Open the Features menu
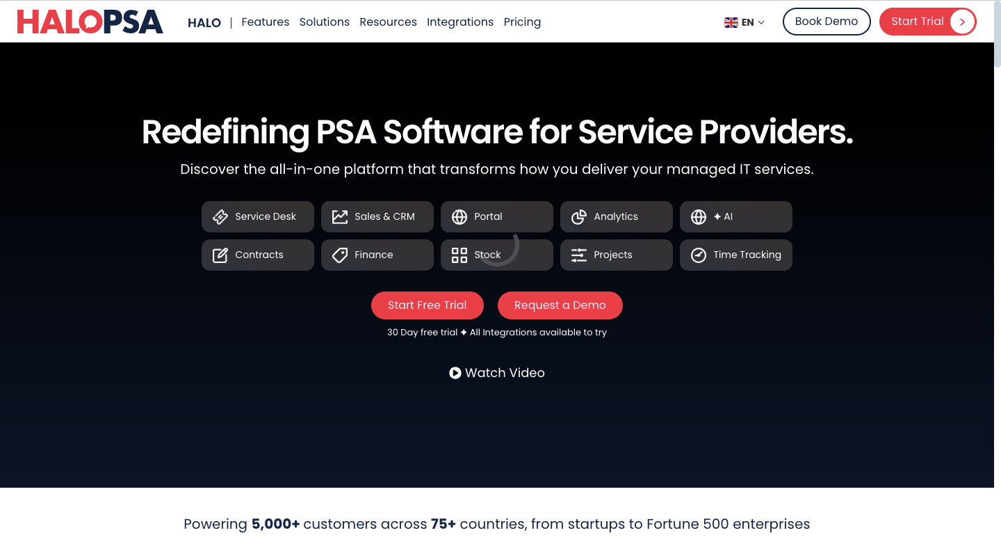 (265, 22)
